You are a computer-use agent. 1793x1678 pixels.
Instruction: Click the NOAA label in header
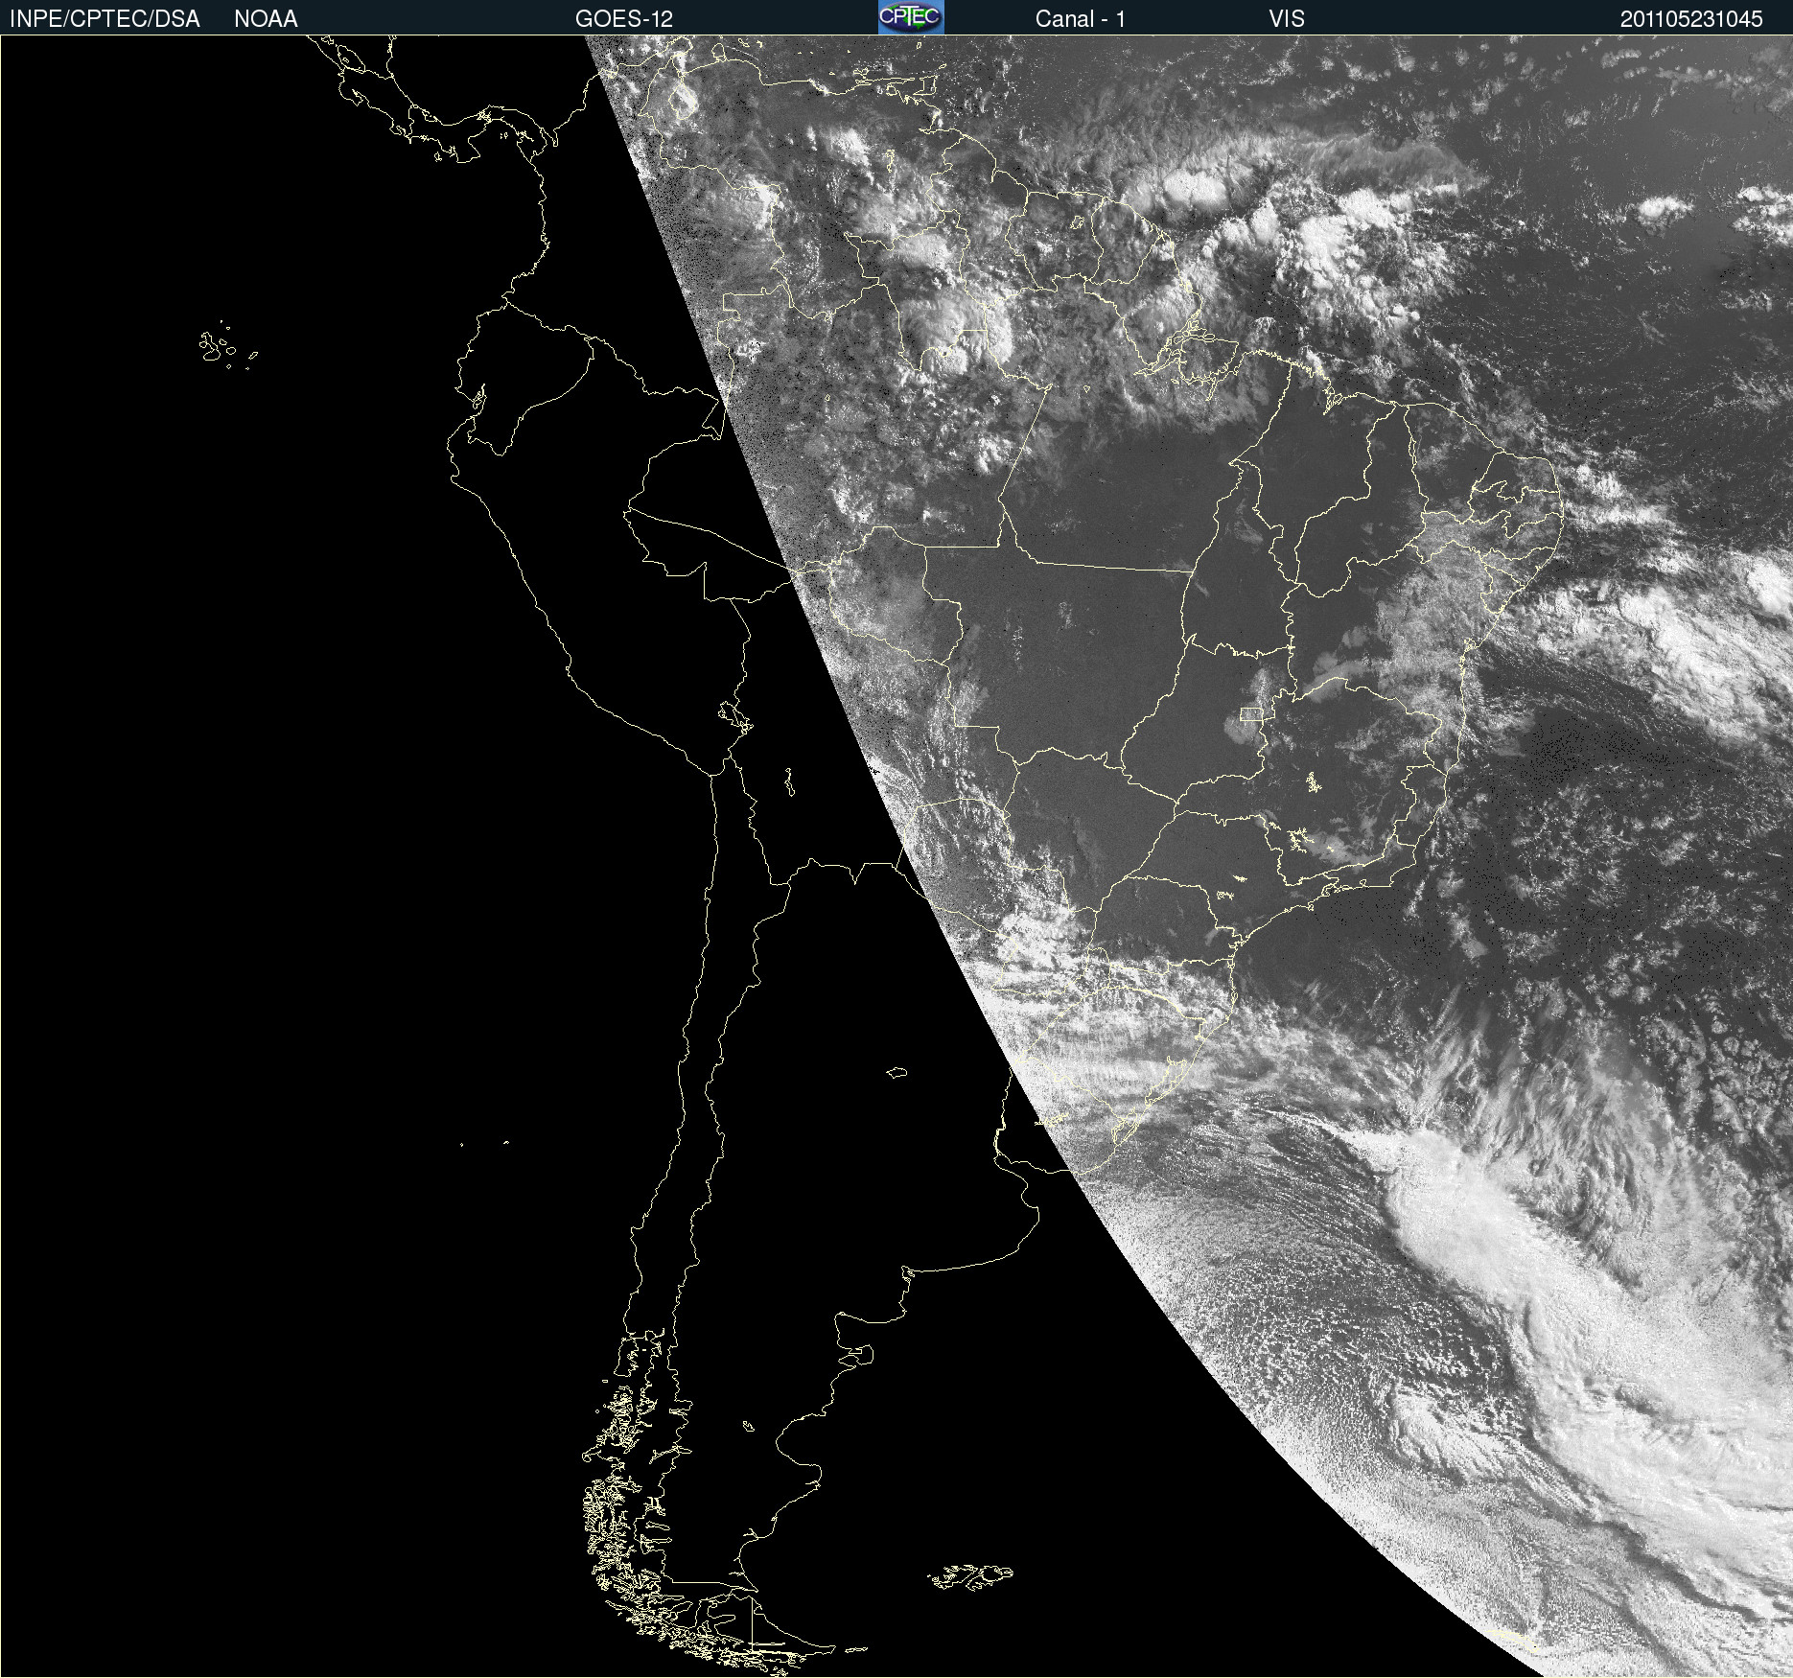[x=266, y=19]
